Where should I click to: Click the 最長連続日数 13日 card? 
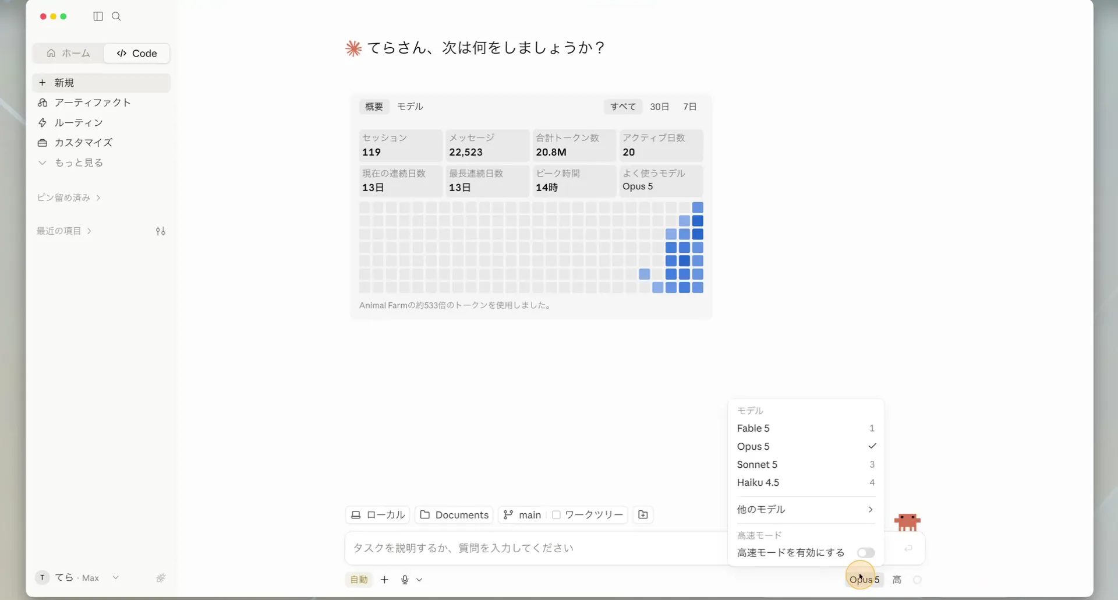click(487, 181)
